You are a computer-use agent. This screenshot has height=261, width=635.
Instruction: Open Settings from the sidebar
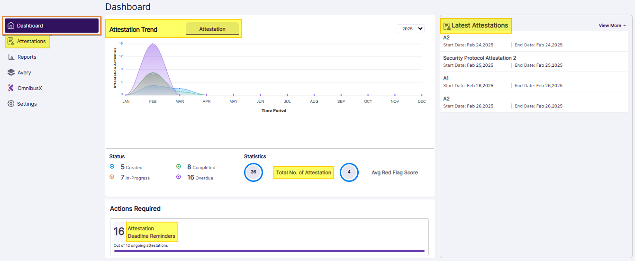click(x=27, y=104)
